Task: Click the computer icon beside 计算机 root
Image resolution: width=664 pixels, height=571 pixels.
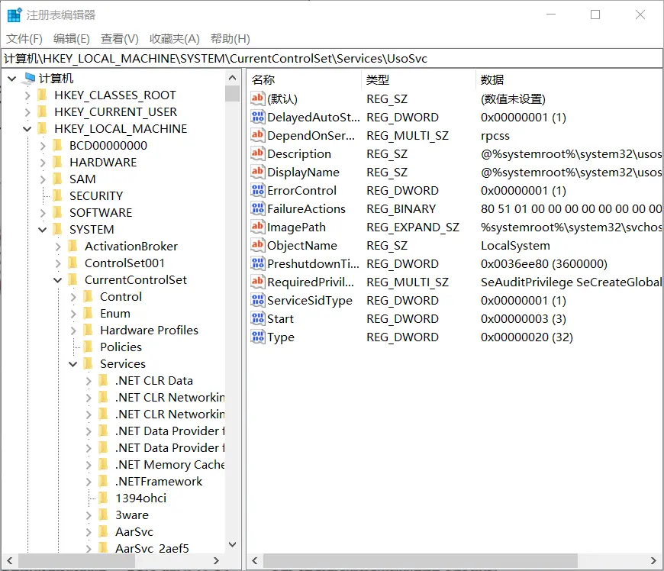Action: point(30,78)
